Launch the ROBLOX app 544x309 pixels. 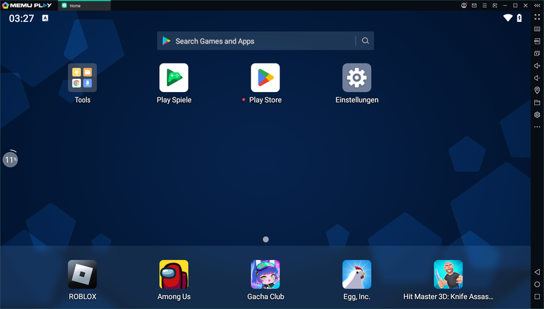click(82, 275)
